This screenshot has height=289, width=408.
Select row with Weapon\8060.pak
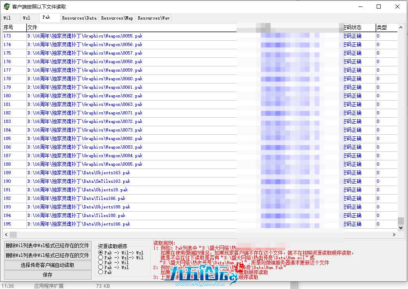pos(200,79)
